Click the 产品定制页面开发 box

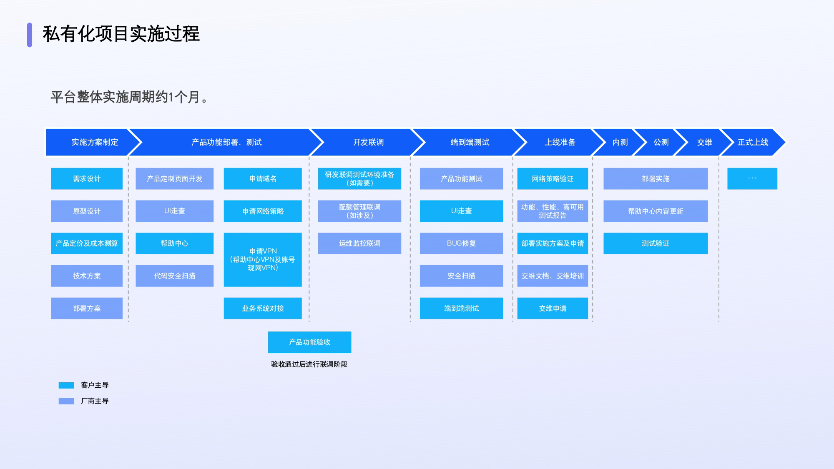coord(175,179)
